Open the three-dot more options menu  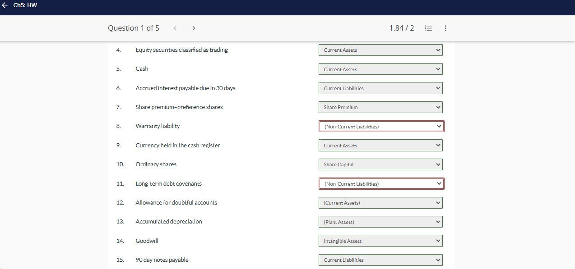445,28
